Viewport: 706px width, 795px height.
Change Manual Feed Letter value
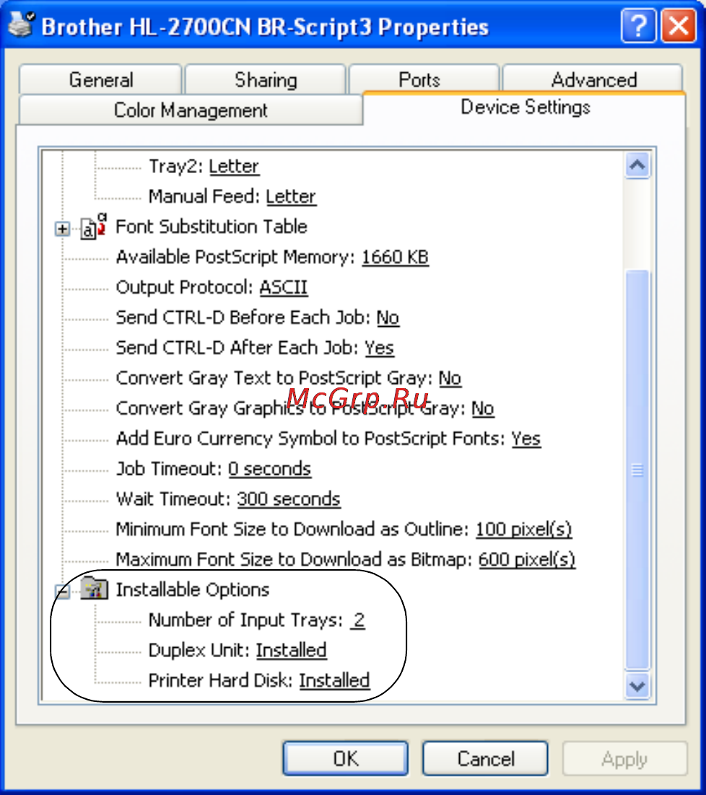click(291, 197)
